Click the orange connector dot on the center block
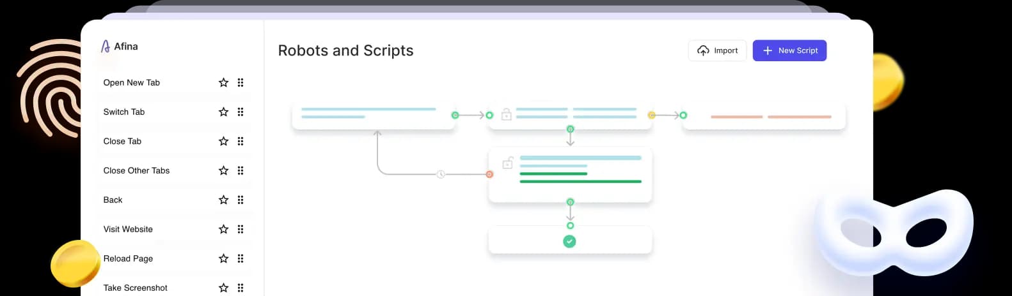The width and height of the screenshot is (1012, 296). pos(489,174)
